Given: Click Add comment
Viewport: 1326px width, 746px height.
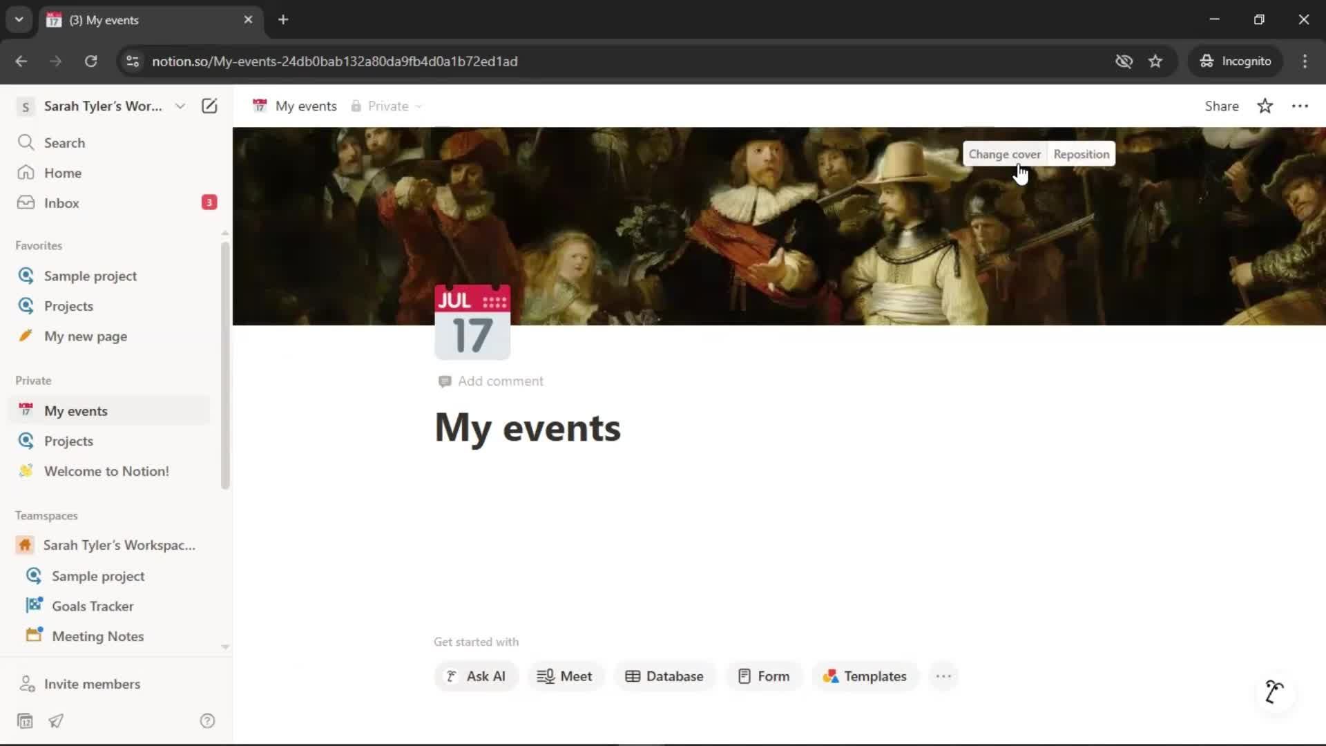Looking at the screenshot, I should coord(491,381).
